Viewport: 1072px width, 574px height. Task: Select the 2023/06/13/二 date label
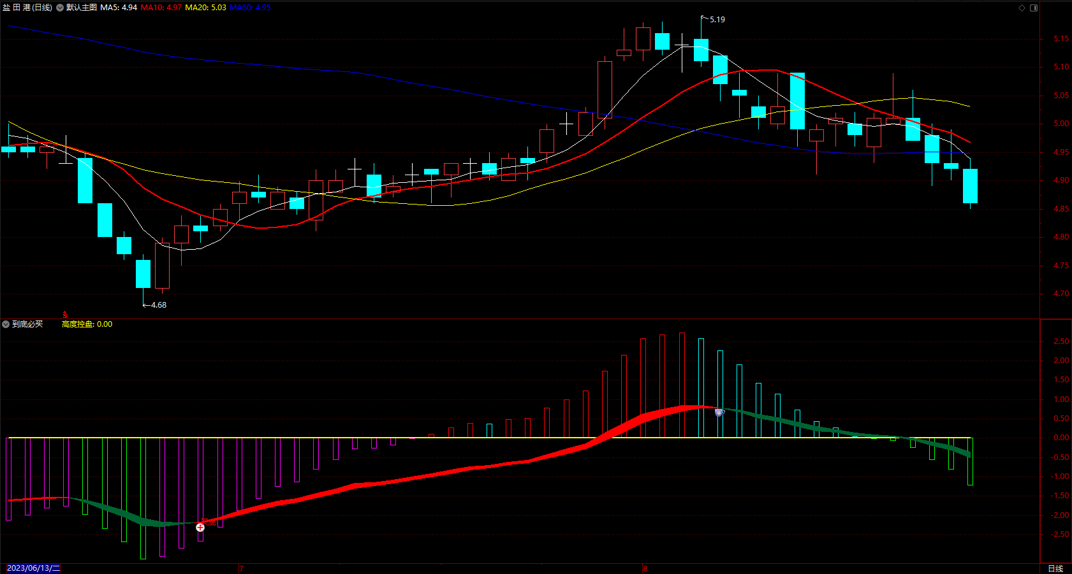tap(33, 568)
